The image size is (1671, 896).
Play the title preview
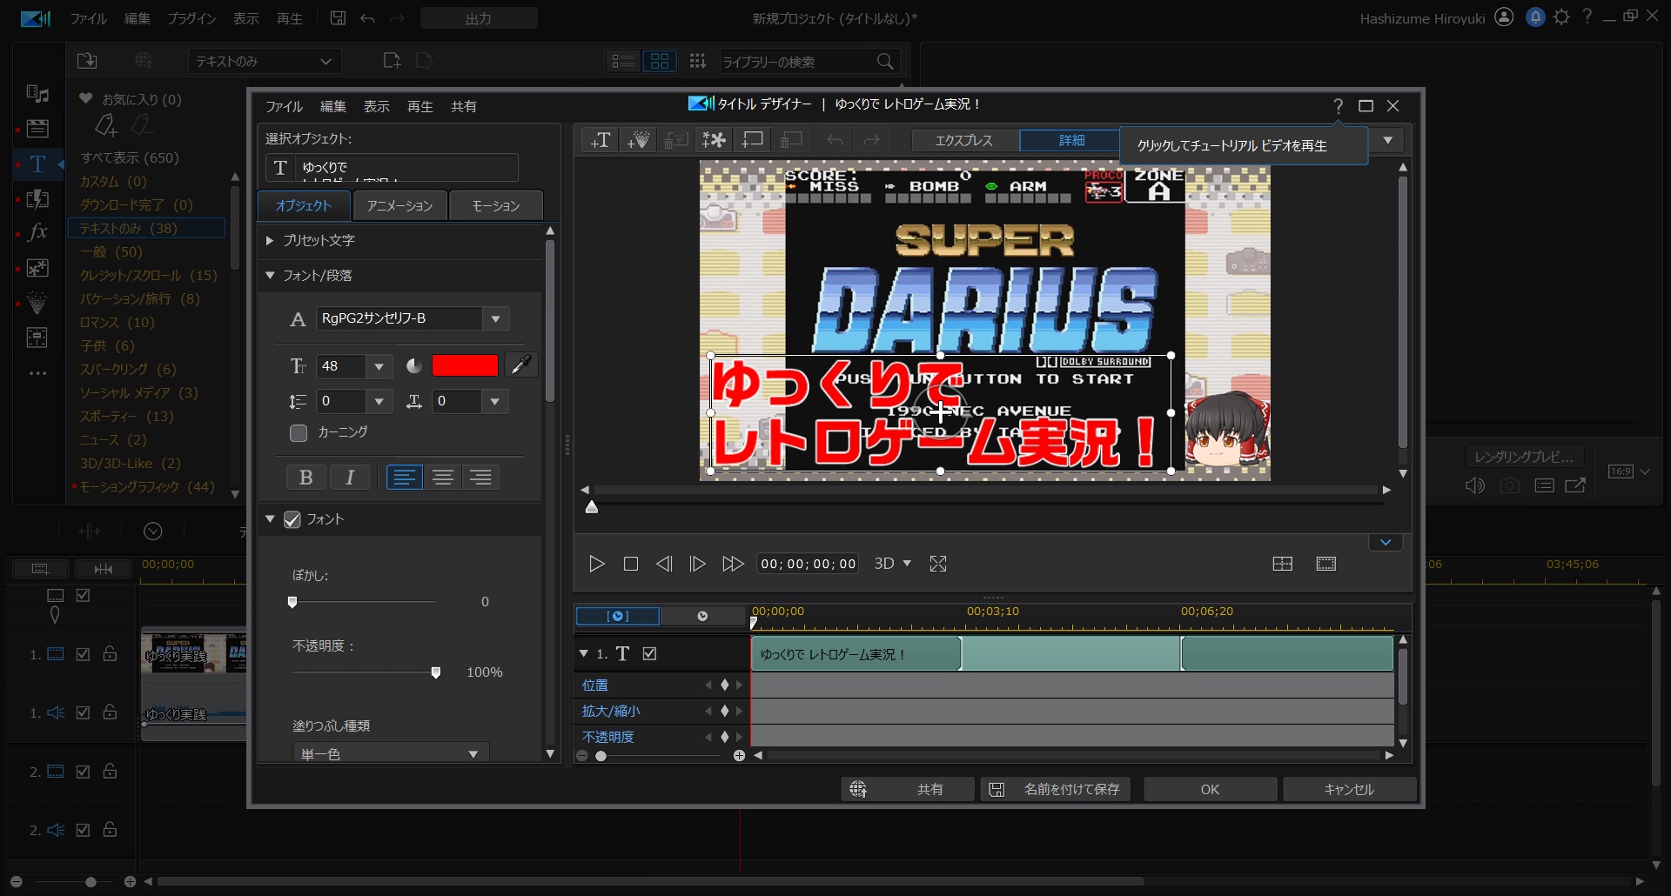pos(596,564)
